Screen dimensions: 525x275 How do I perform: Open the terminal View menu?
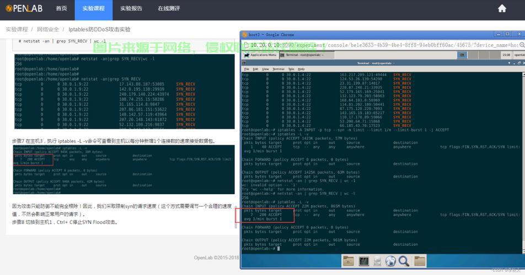coord(265,69)
